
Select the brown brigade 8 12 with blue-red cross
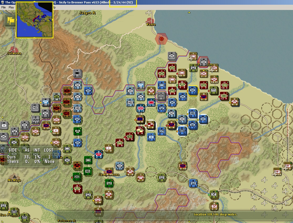tap(182, 166)
